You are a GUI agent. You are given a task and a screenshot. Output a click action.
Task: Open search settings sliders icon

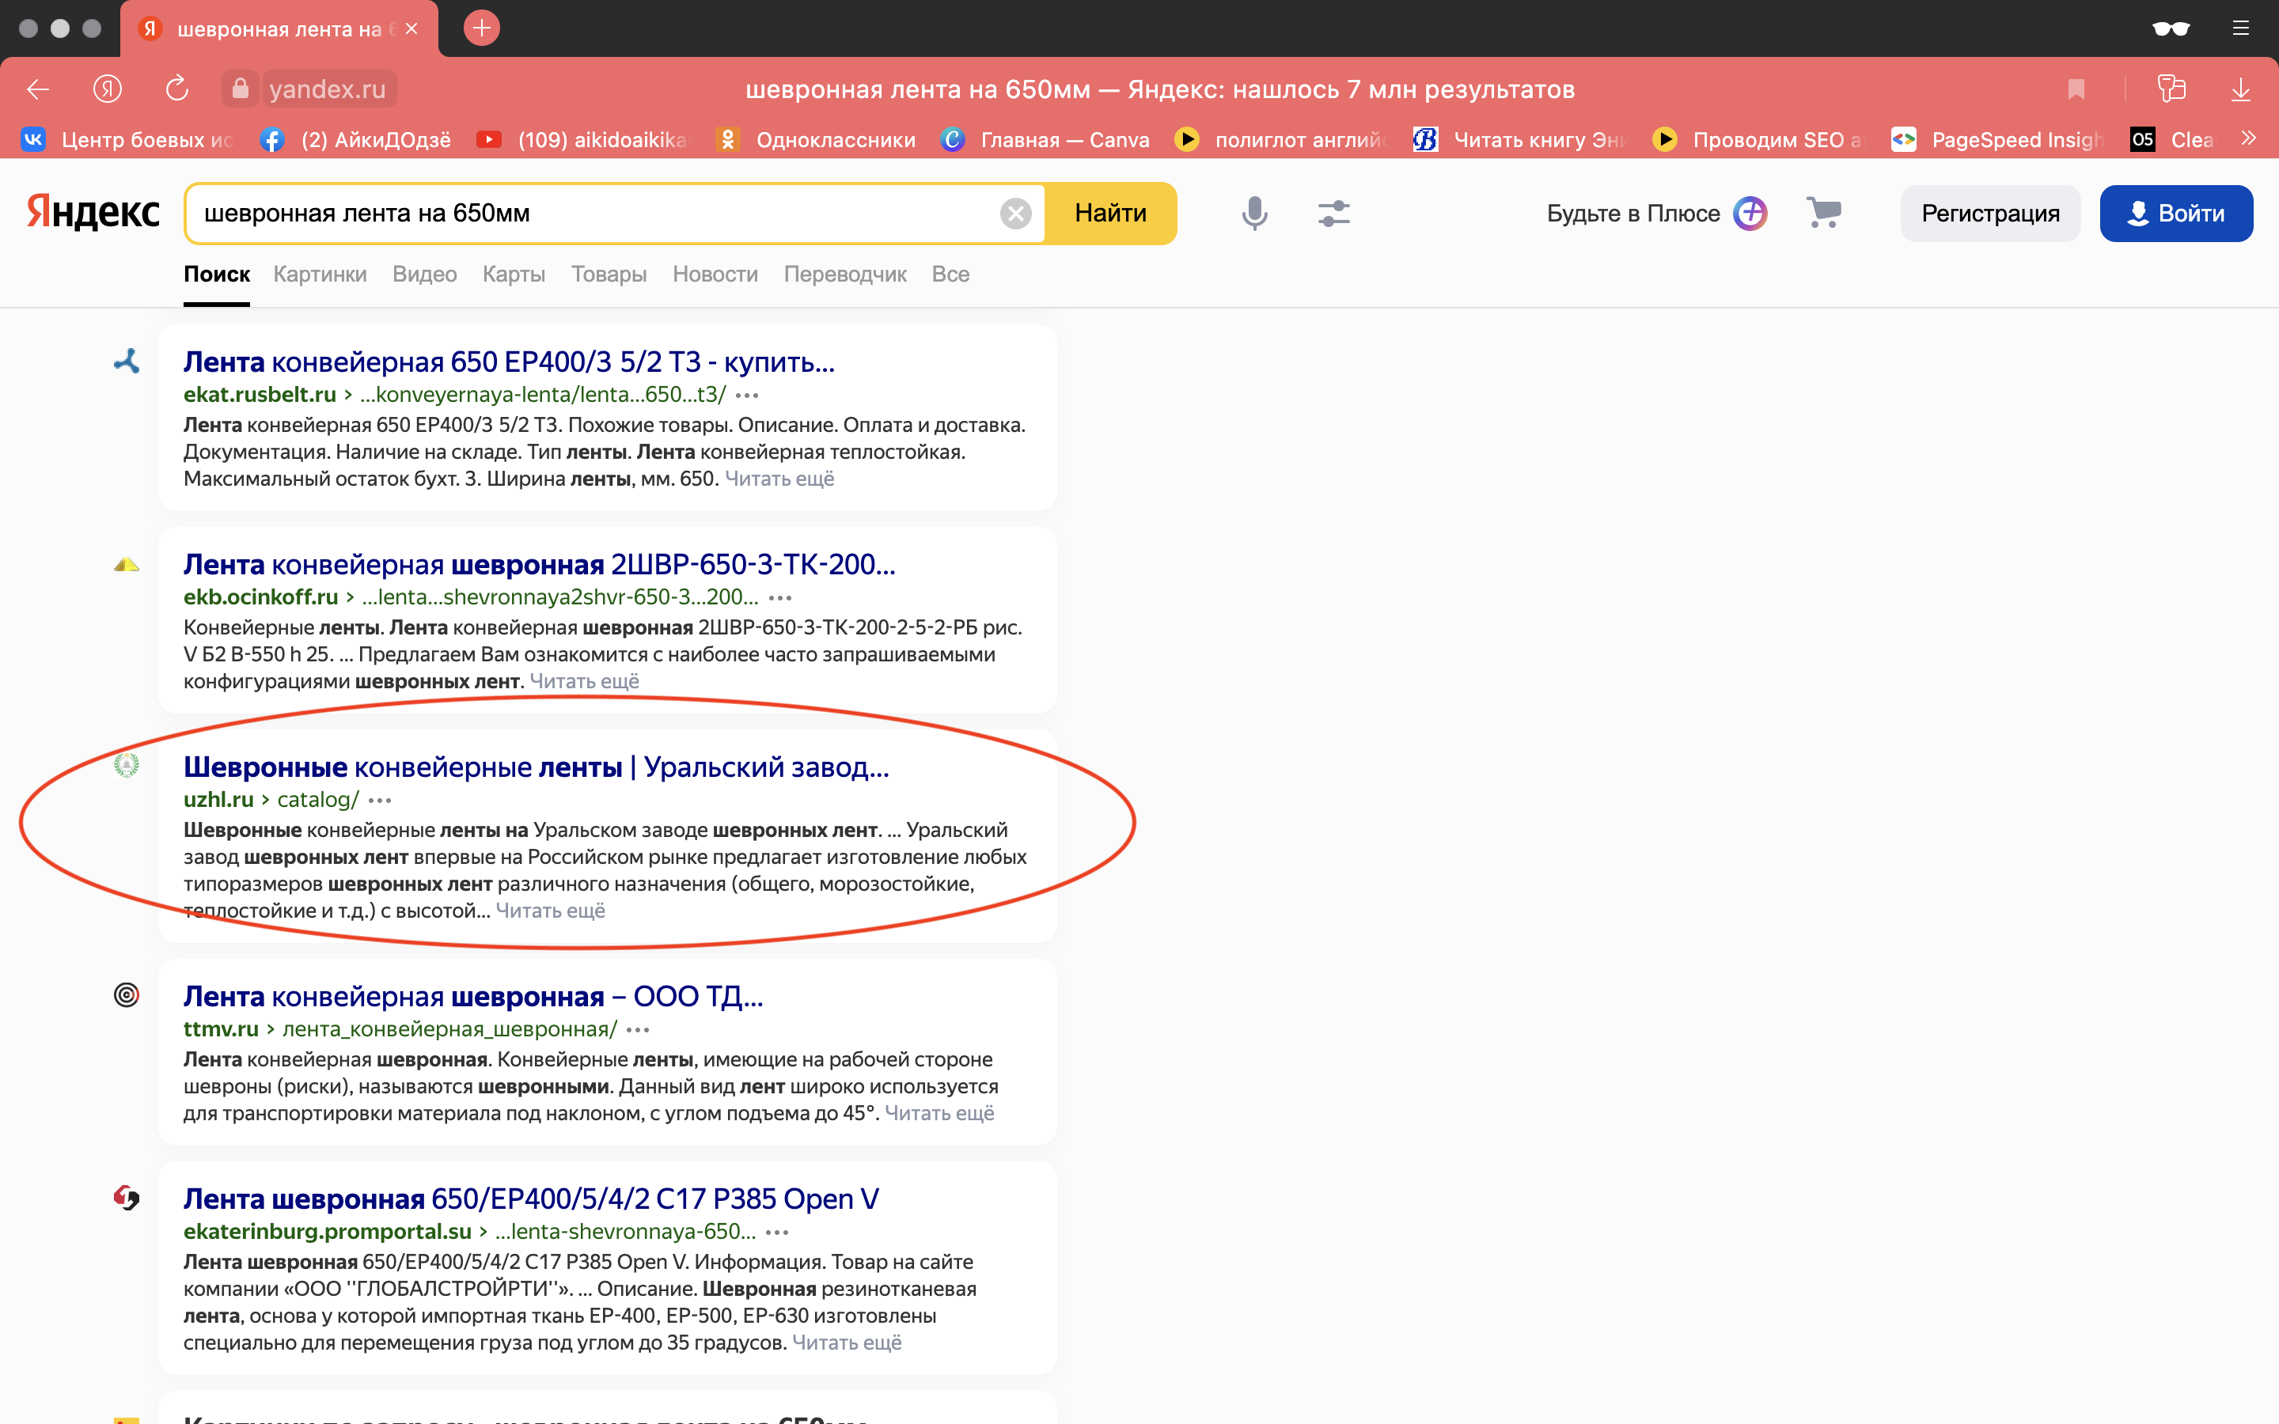coord(1333,214)
